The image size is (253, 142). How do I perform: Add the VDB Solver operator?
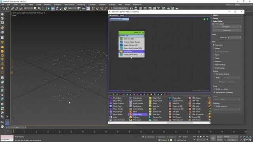click(x=196, y=112)
